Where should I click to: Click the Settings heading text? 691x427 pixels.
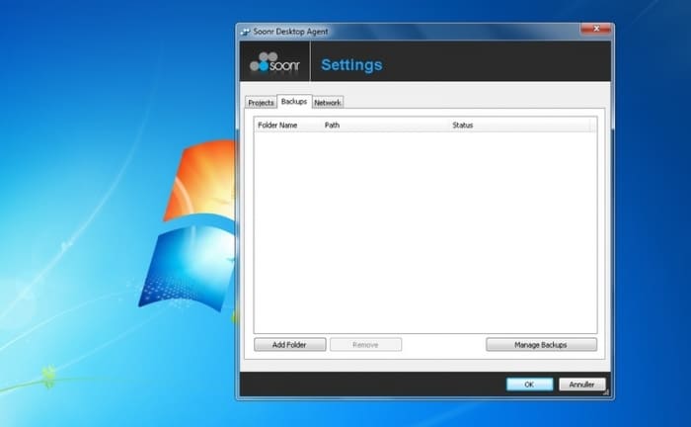coord(351,65)
